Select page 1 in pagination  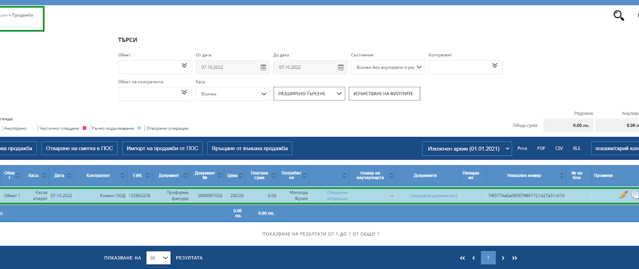tap(488, 258)
